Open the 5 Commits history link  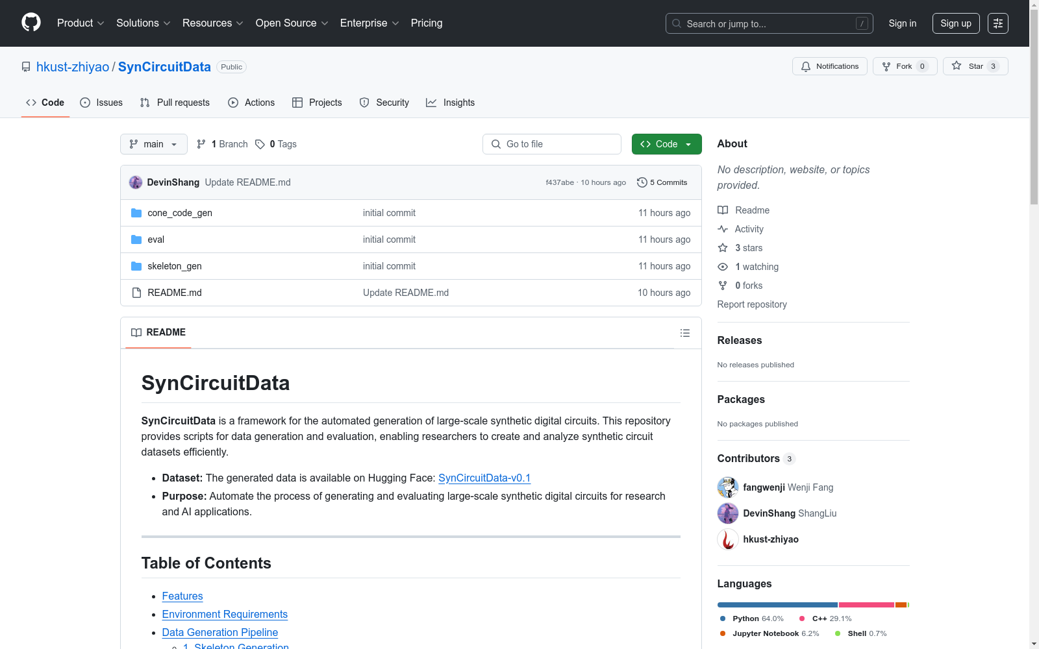click(662, 182)
